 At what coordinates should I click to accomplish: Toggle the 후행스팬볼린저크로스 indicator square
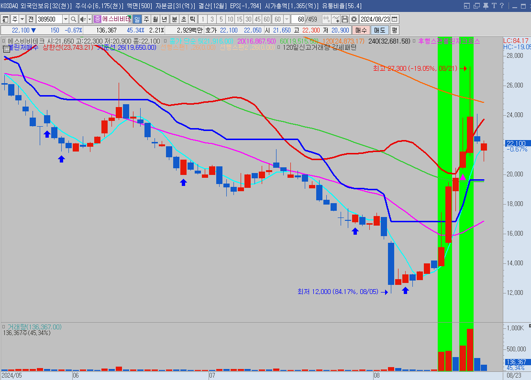(x=414, y=41)
